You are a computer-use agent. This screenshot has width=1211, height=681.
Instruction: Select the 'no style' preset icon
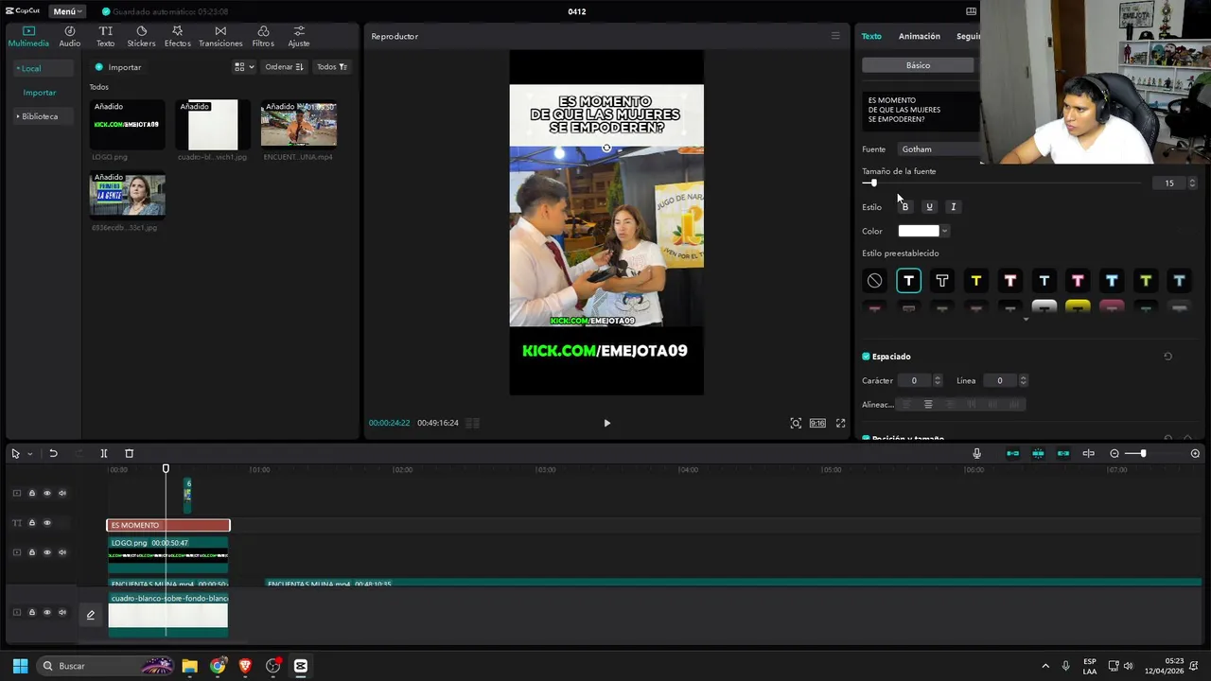point(874,281)
